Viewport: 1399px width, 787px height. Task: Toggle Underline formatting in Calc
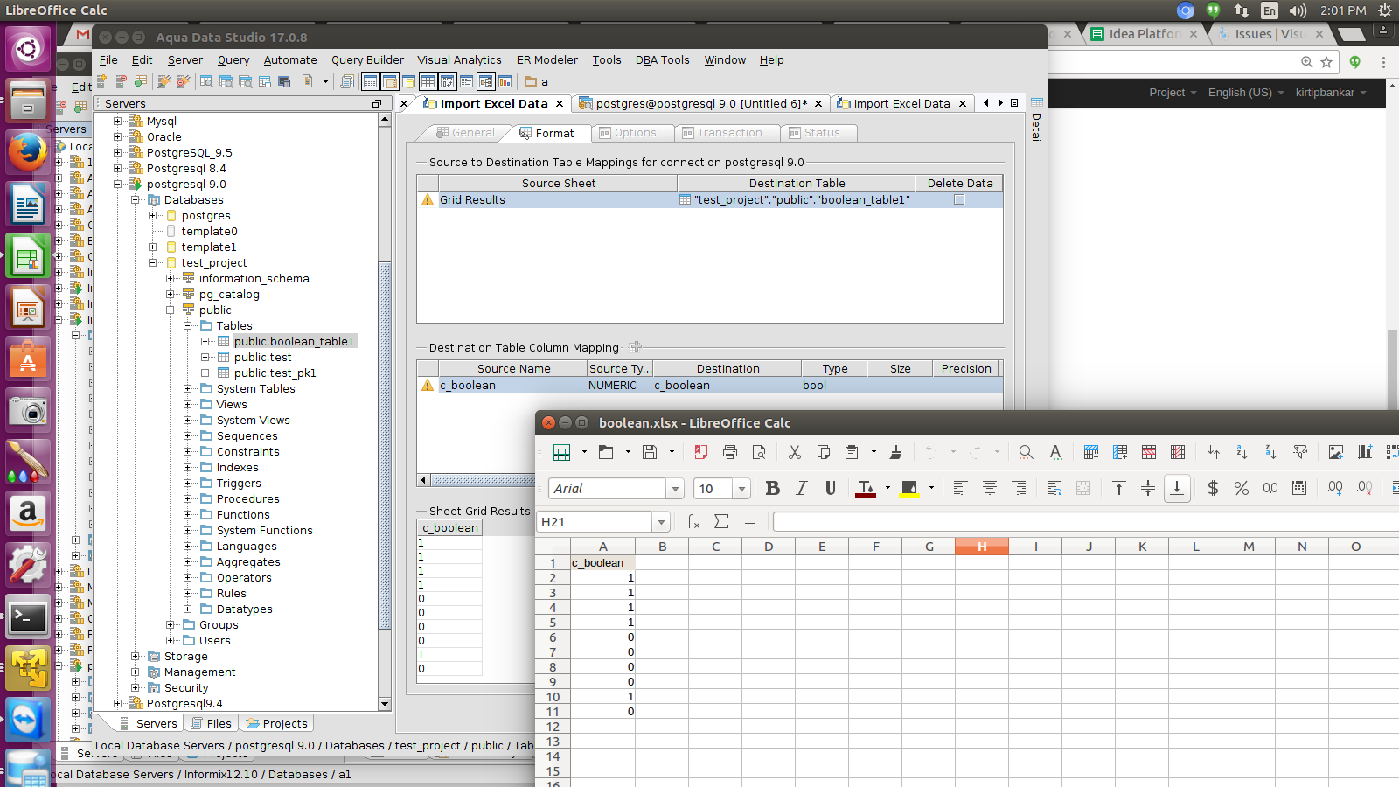pyautogui.click(x=831, y=488)
